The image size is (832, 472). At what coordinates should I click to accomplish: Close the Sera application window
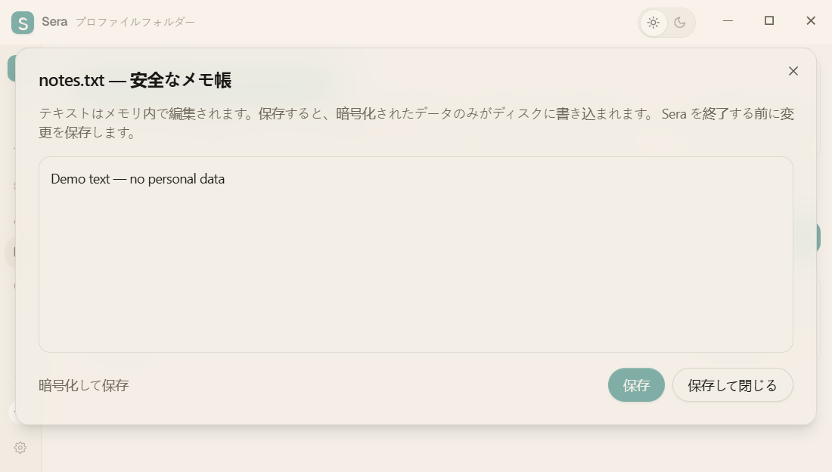click(811, 21)
